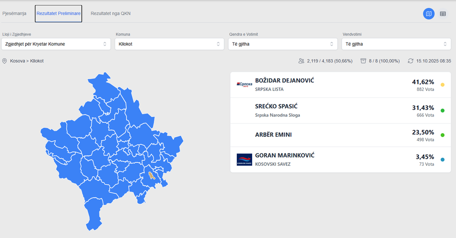Switch to map view icon
456x238 pixels.
429,14
